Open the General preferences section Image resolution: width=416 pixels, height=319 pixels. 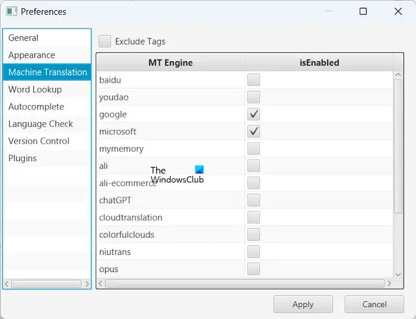click(47, 38)
